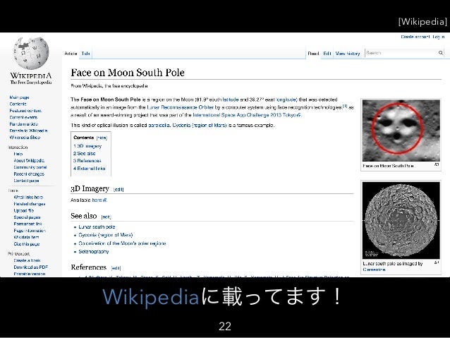Collapse the Interaction sidebar section
Viewport: 450px width, 338px height.
[x=18, y=147]
